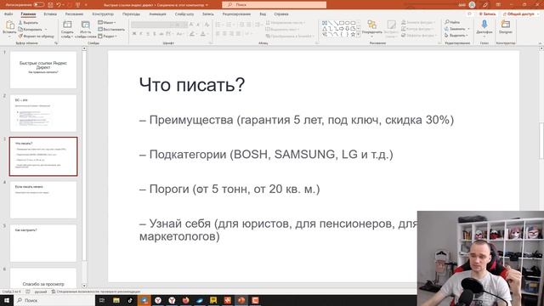Click the Telegram icon on the taskbar
Screen dimensions: 544x306
point(144,300)
